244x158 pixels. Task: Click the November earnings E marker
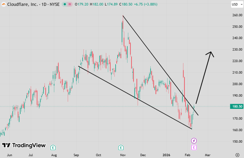[121, 147]
